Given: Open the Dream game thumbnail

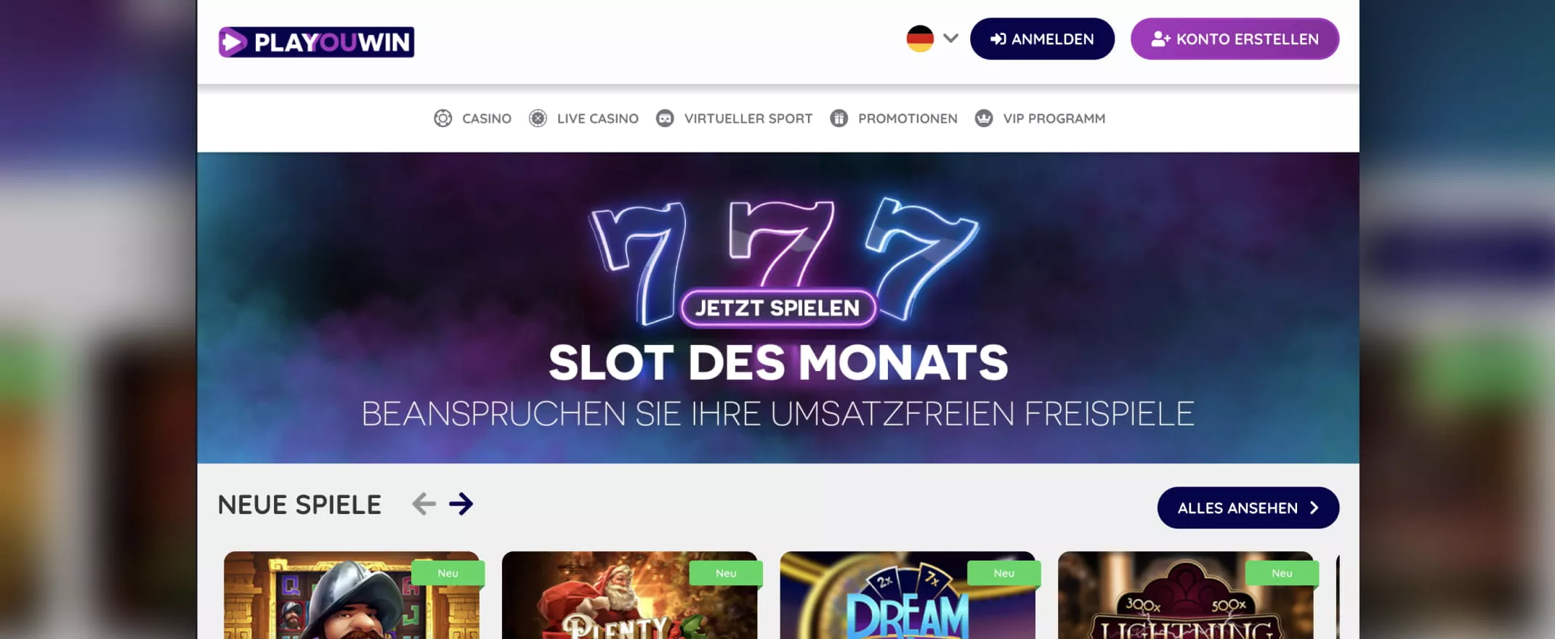Looking at the screenshot, I should [908, 595].
